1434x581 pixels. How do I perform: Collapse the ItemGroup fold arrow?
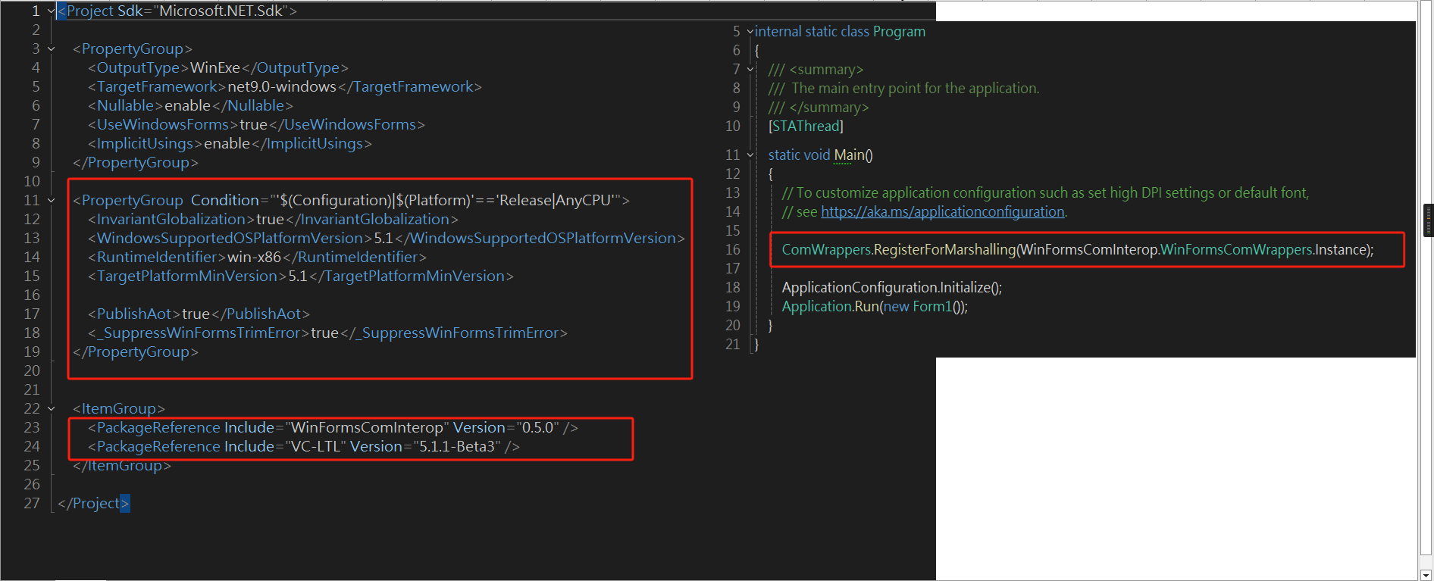[51, 409]
